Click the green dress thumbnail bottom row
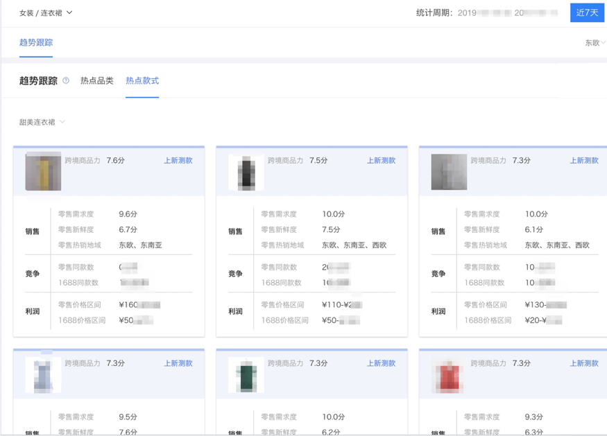The image size is (607, 436). coord(245,373)
